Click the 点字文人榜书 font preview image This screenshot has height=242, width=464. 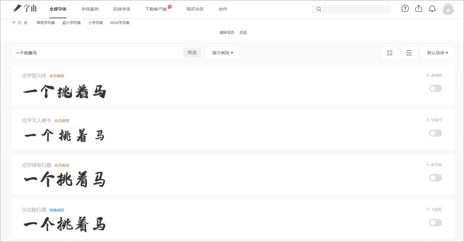64,136
